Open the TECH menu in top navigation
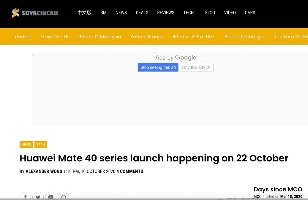This screenshot has height=200, width=308. [x=189, y=13]
